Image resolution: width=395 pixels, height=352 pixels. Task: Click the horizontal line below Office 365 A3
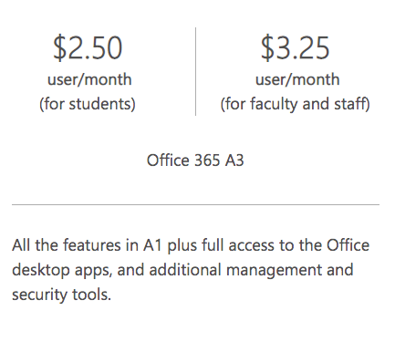tap(195, 205)
